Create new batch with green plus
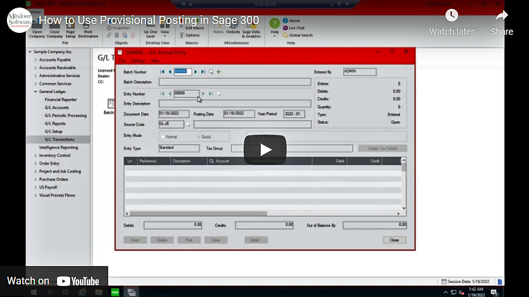 coord(218,72)
